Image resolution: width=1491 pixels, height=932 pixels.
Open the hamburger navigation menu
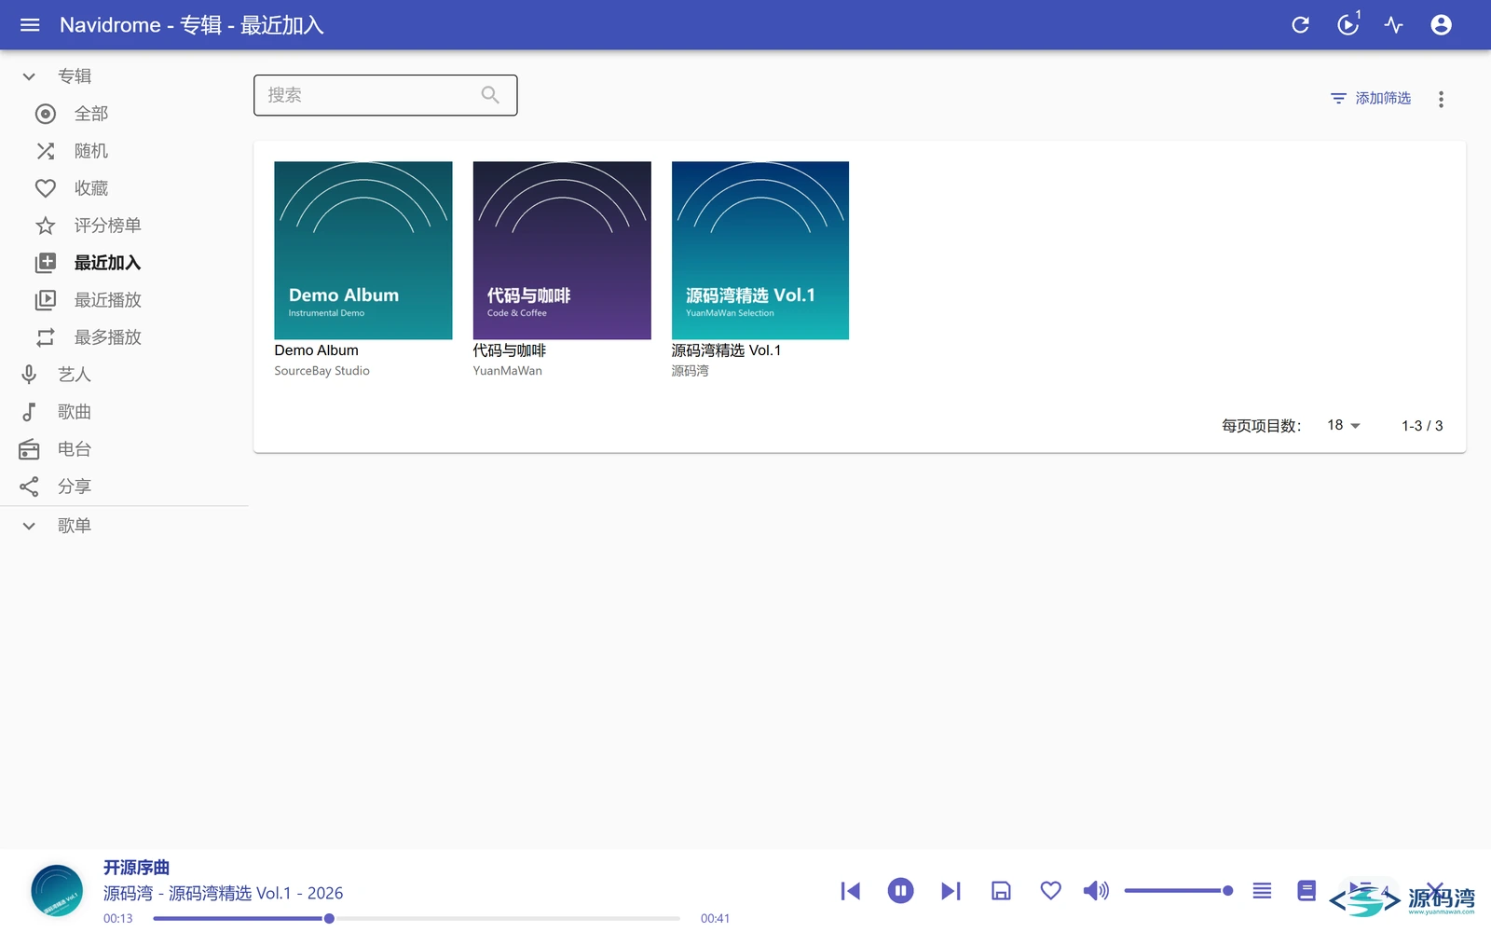(30, 25)
